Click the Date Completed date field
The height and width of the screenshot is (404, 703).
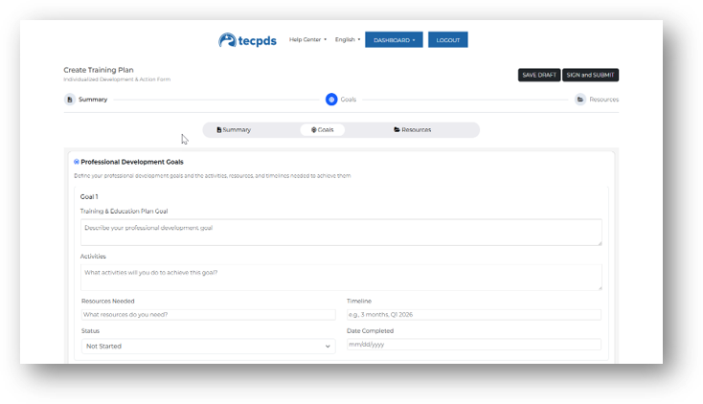coord(473,345)
